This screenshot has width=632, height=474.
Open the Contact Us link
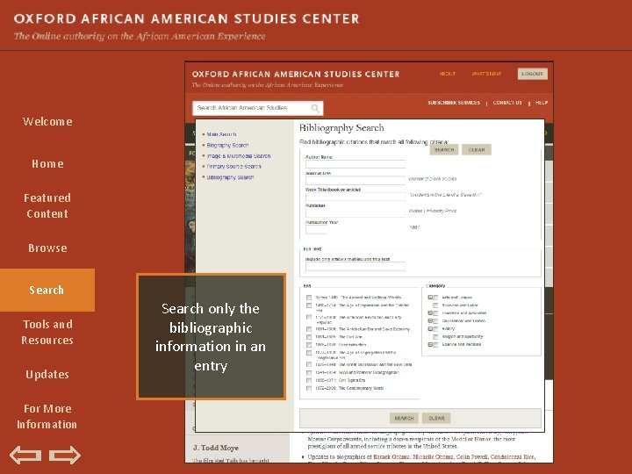coord(507,103)
